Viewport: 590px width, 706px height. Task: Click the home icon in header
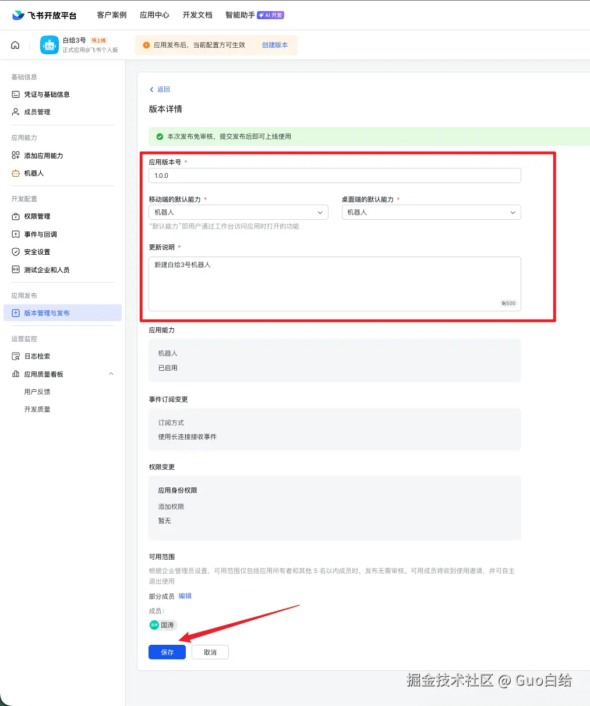(15, 45)
